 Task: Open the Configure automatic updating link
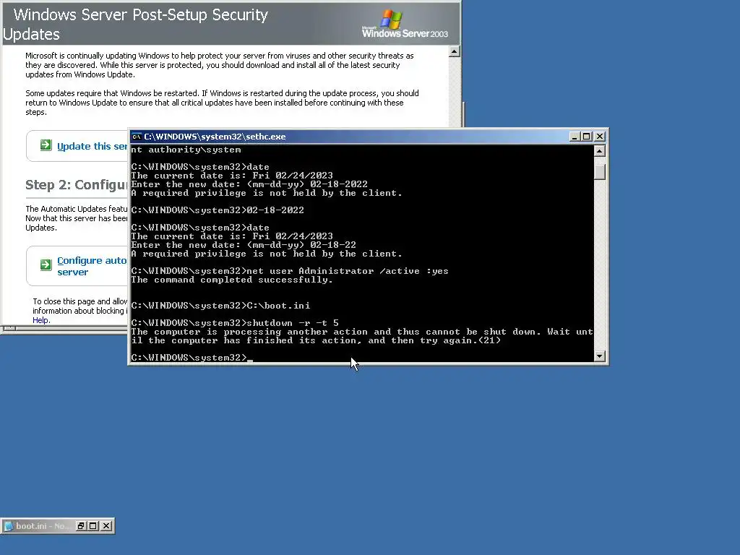(x=92, y=266)
